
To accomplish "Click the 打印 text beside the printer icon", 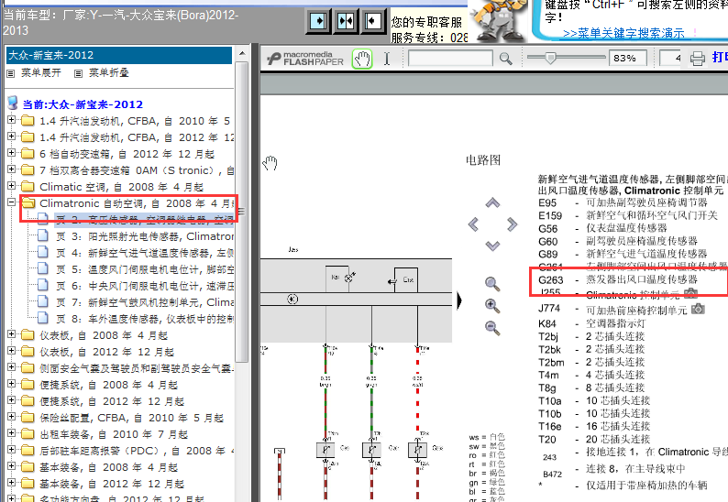I will click(x=720, y=58).
